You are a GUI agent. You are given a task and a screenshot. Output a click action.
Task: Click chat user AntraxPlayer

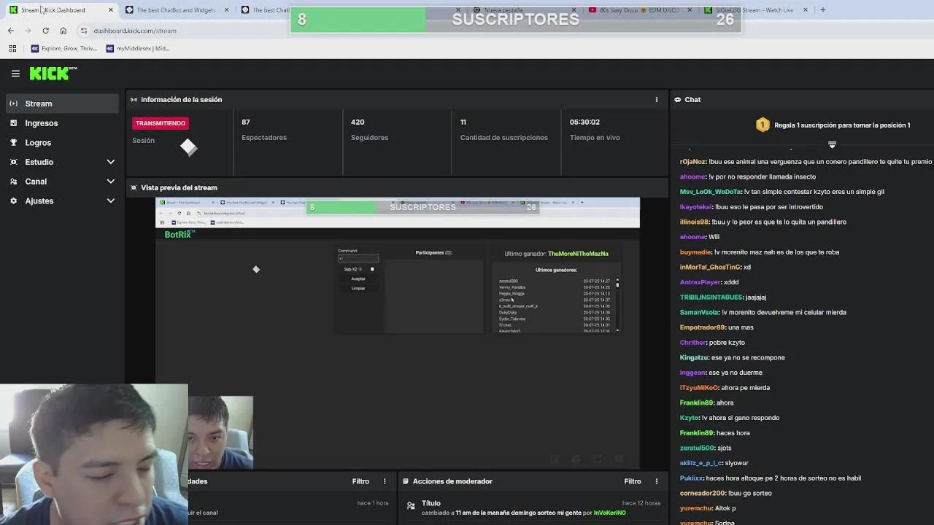pos(700,282)
